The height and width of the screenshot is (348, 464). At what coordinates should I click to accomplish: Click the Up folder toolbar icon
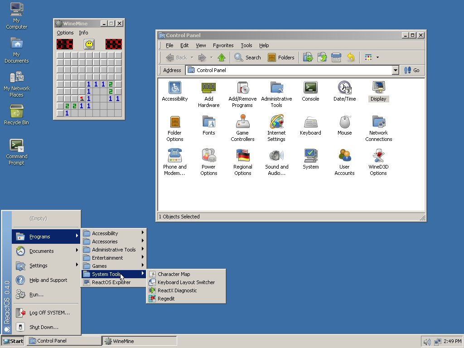(222, 58)
